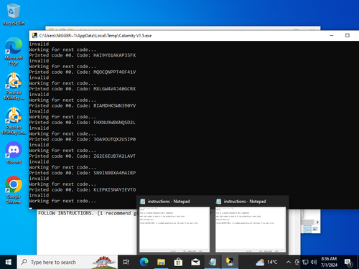Click the console line with code KLEPXISNAYIEVTO

coord(83,189)
